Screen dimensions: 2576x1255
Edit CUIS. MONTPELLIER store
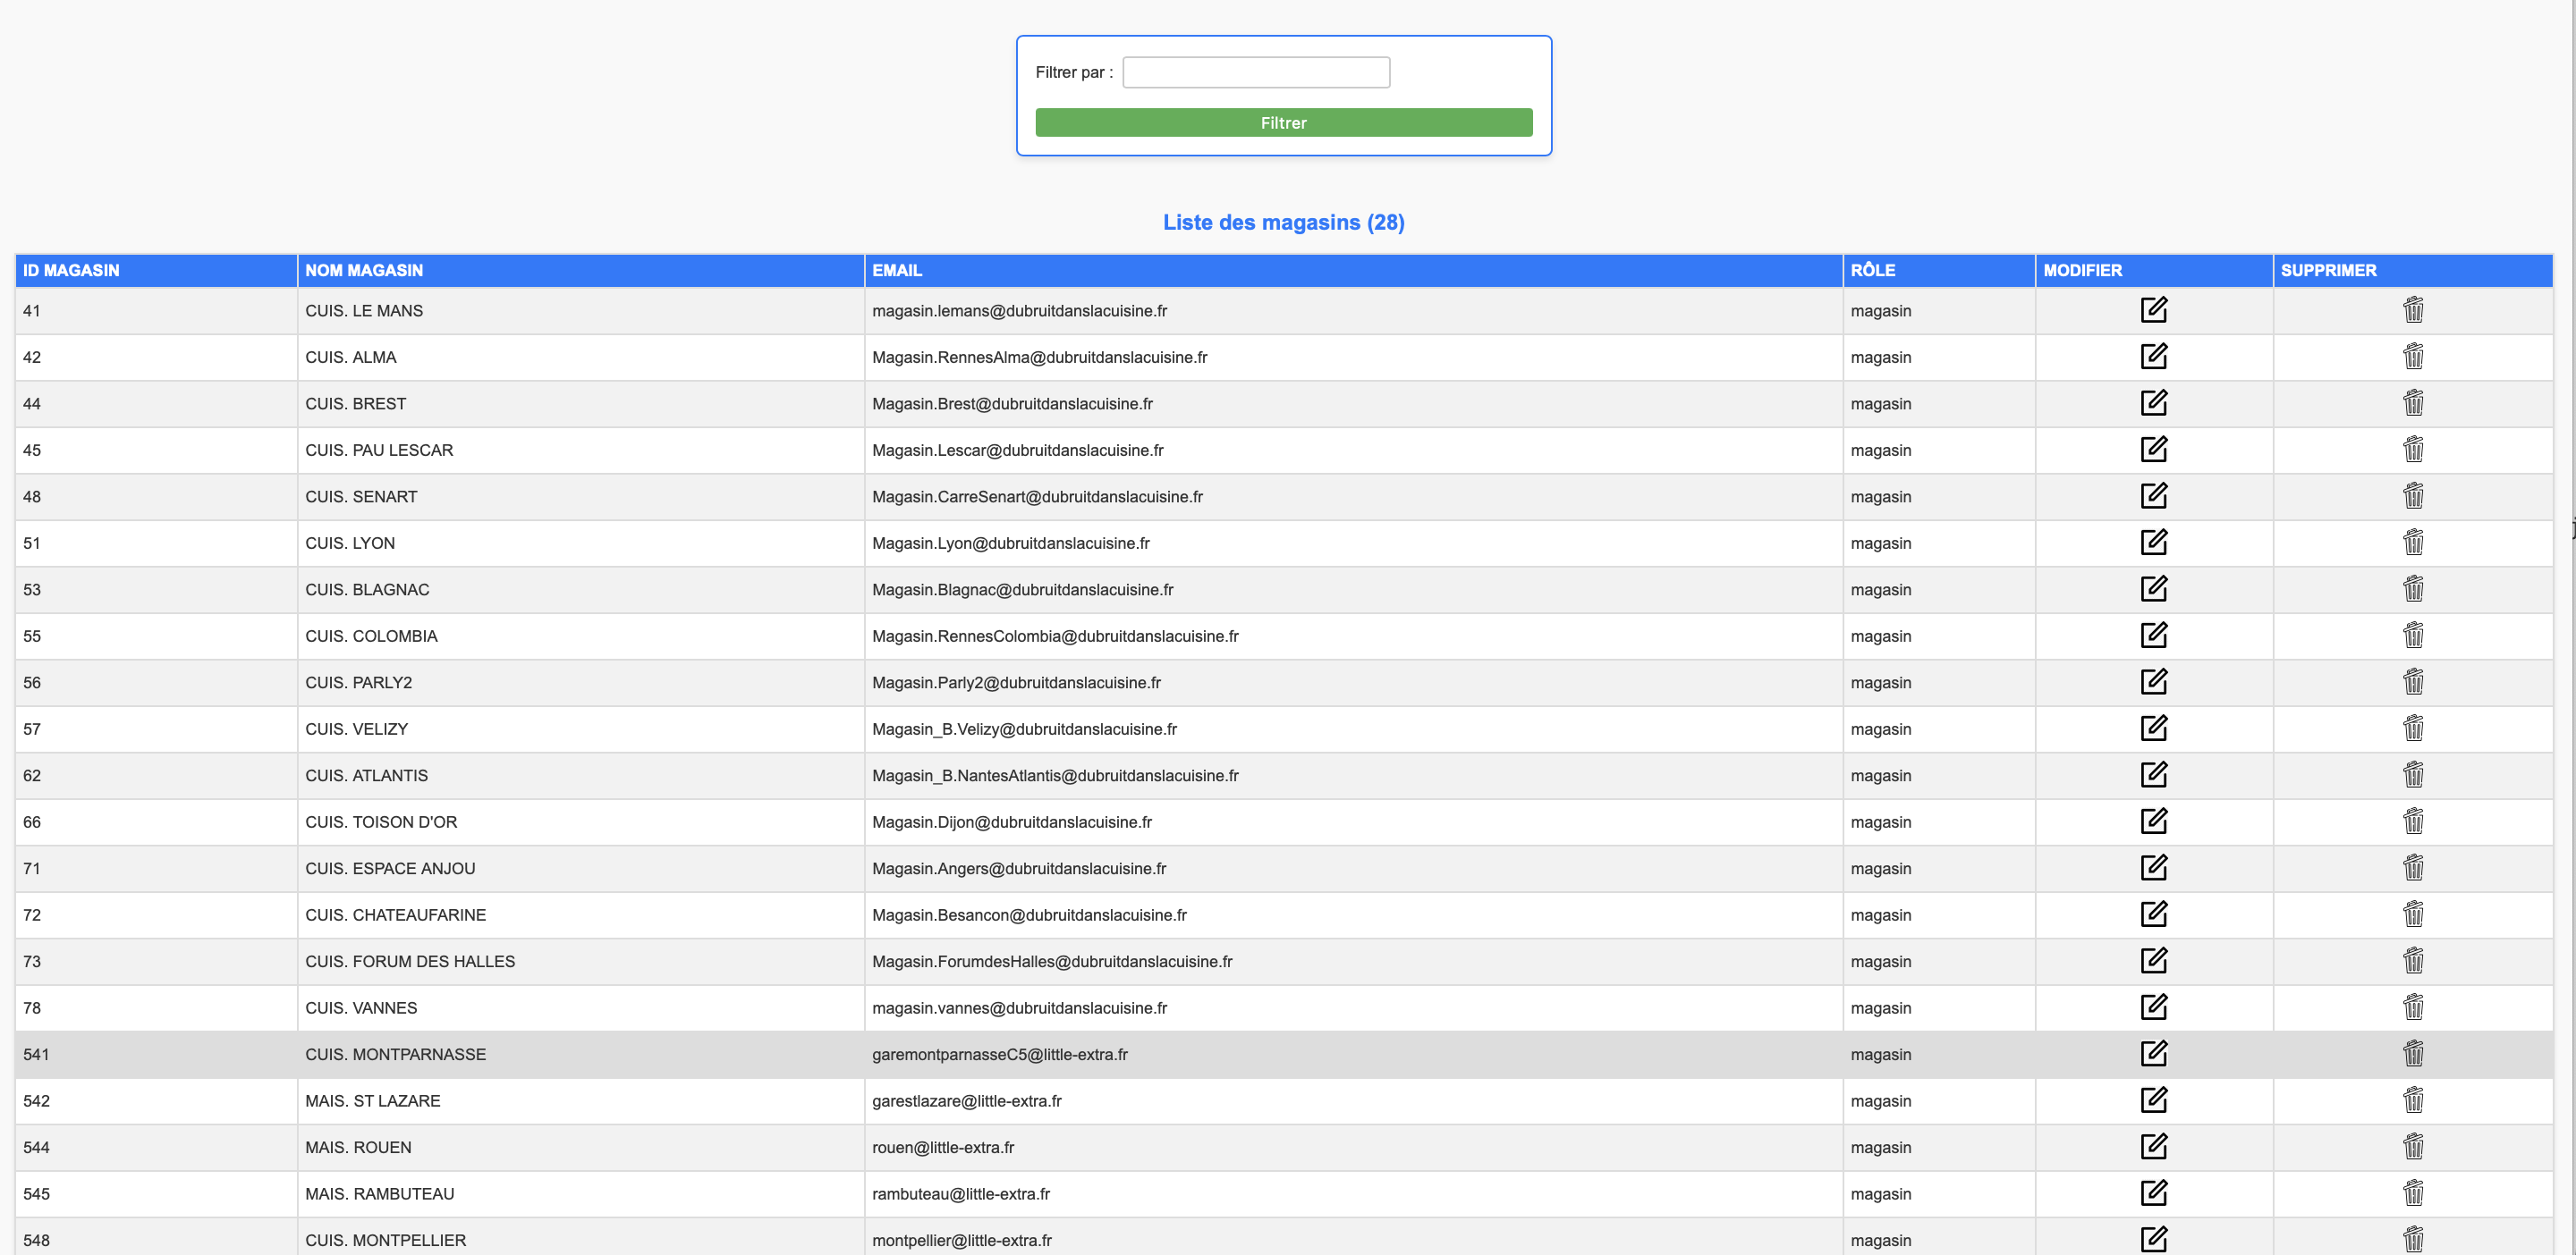point(2154,1239)
